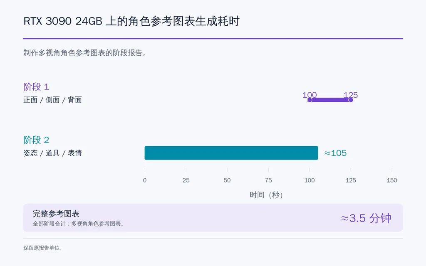The width and height of the screenshot is (426, 266).
Task: Click the '≈105' value label
Action: (336, 153)
